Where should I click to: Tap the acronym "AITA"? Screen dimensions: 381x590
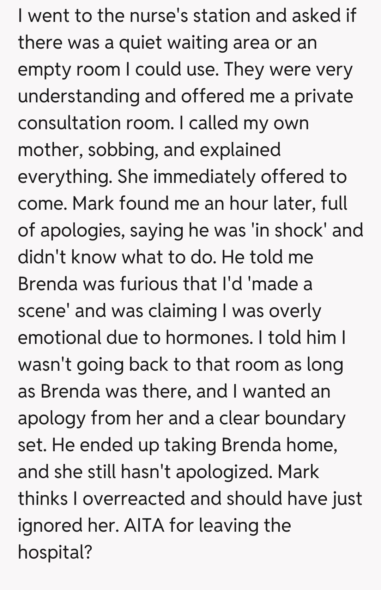pos(144,525)
